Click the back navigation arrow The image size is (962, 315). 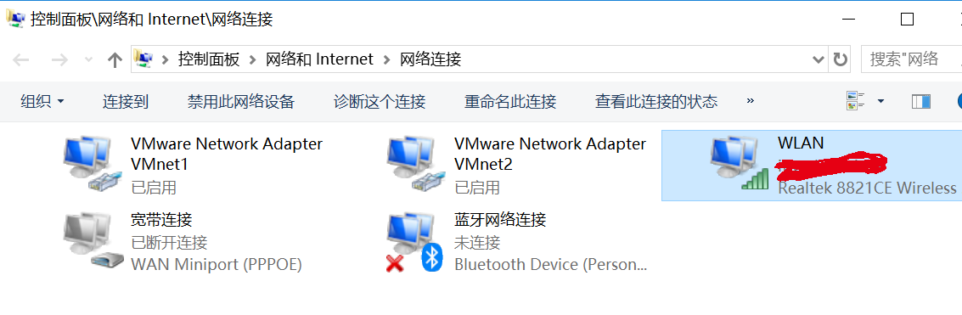(21, 59)
